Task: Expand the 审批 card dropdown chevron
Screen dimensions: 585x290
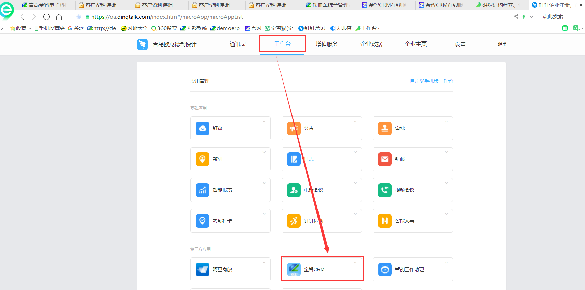Action: pos(446,122)
